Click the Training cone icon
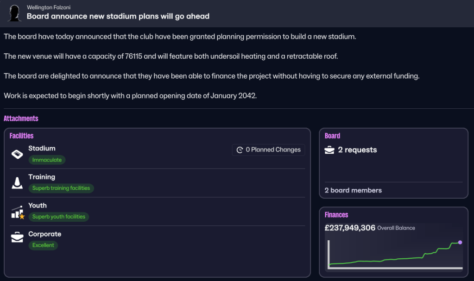474x281 pixels. point(17,183)
